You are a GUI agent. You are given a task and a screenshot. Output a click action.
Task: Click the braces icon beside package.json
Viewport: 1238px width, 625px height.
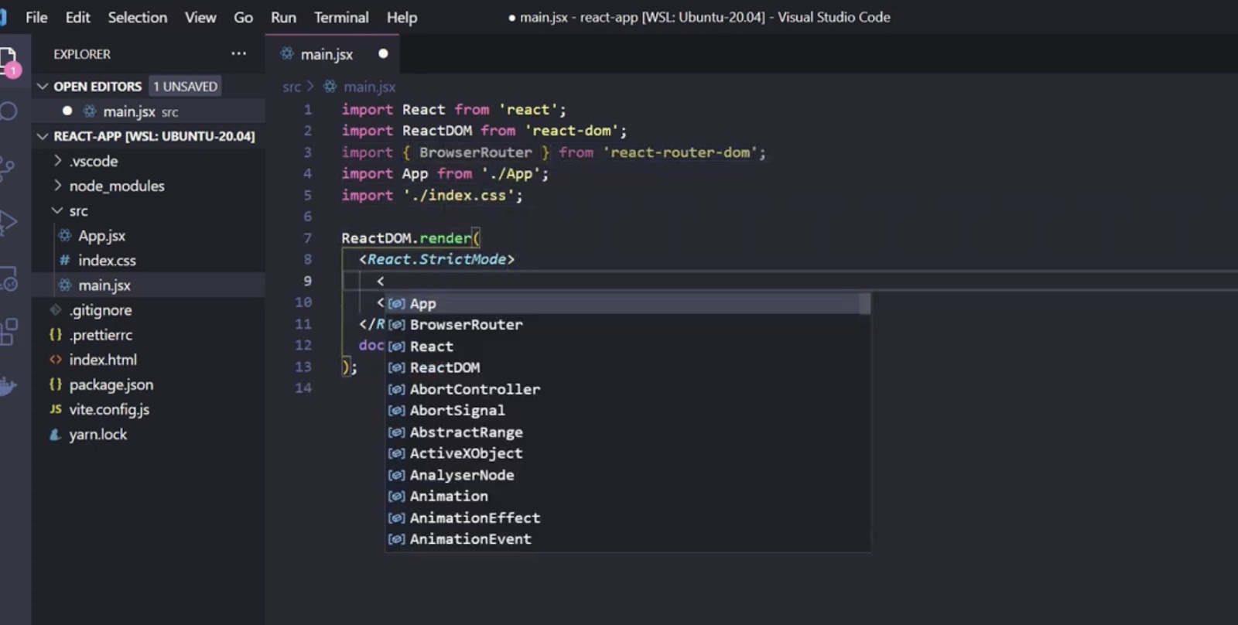(x=56, y=384)
